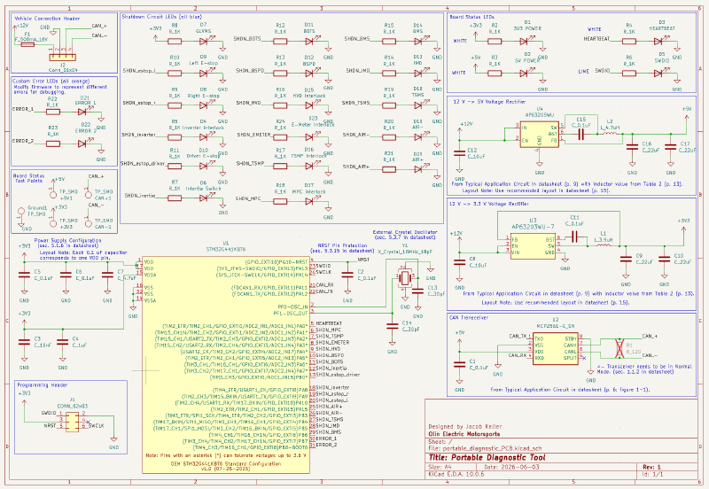
Task: Click the C14 30pF capacitor symbol
Action: tap(392, 326)
